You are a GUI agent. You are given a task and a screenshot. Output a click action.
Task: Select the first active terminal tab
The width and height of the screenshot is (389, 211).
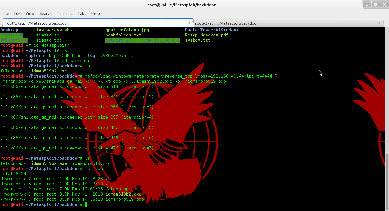(x=98, y=23)
